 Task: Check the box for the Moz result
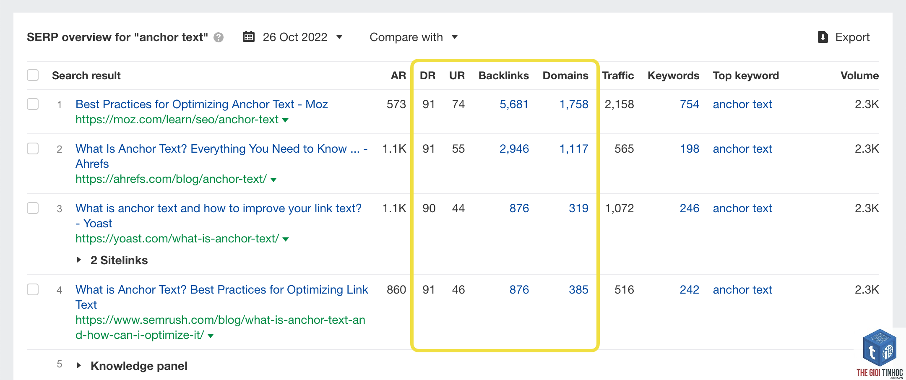[x=33, y=104]
